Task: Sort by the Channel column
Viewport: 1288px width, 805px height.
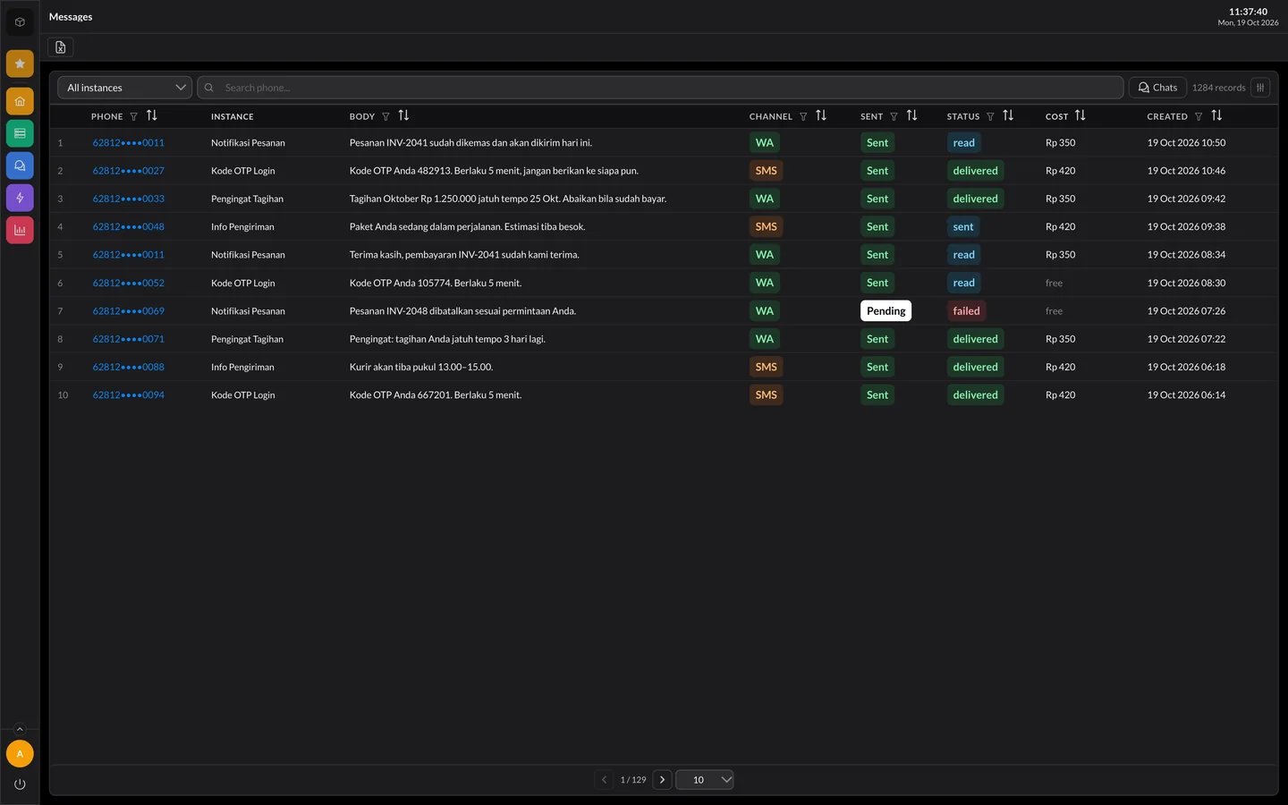Action: coord(821,115)
